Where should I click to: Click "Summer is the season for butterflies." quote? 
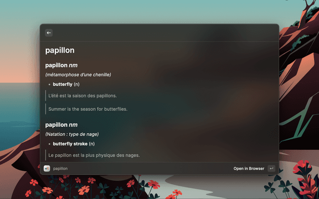click(88, 109)
